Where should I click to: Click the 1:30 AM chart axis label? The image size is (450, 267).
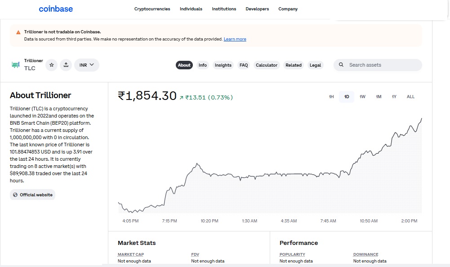point(250,221)
